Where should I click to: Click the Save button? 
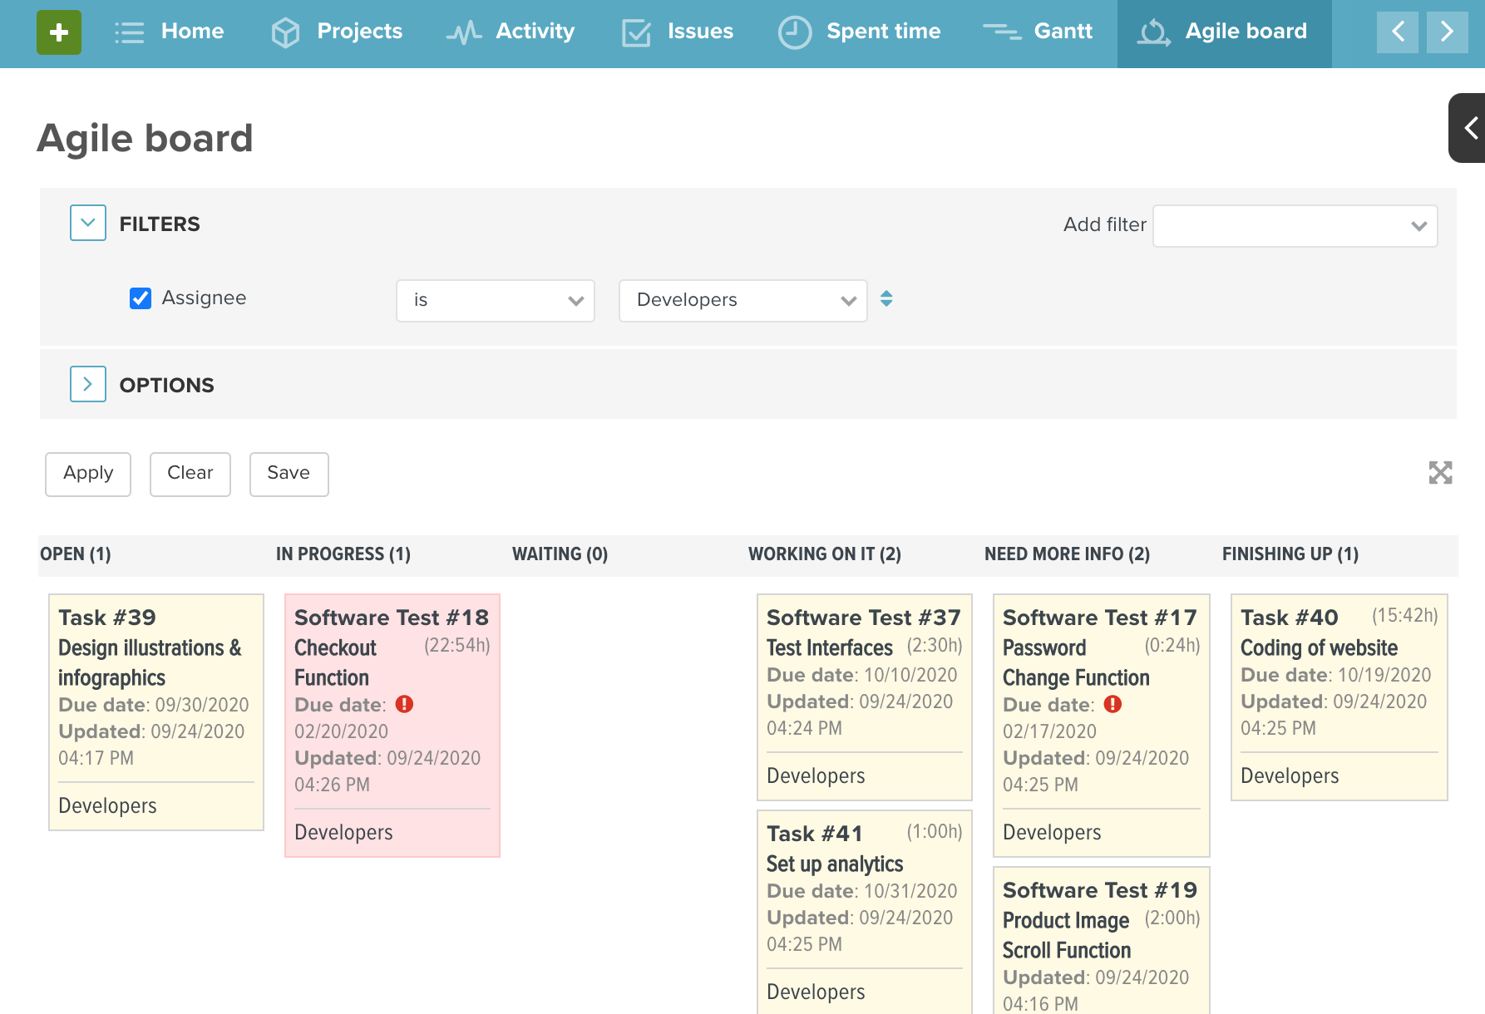[289, 474]
